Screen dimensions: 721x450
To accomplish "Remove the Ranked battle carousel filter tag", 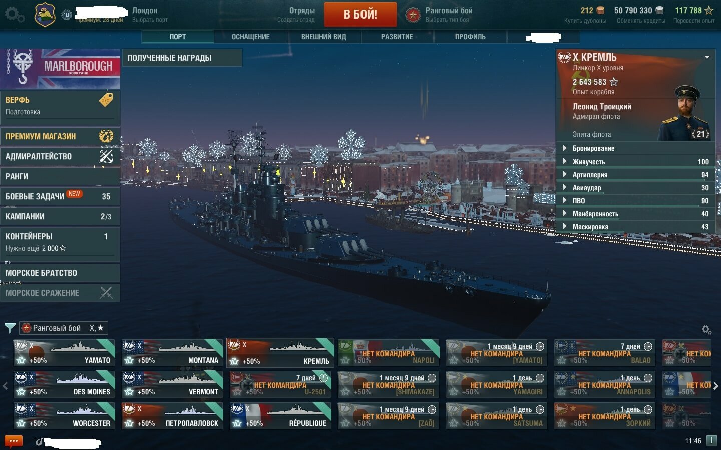I will (x=63, y=328).
